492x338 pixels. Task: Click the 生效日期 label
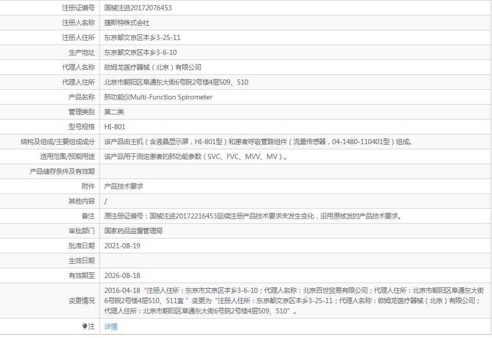tap(81, 261)
